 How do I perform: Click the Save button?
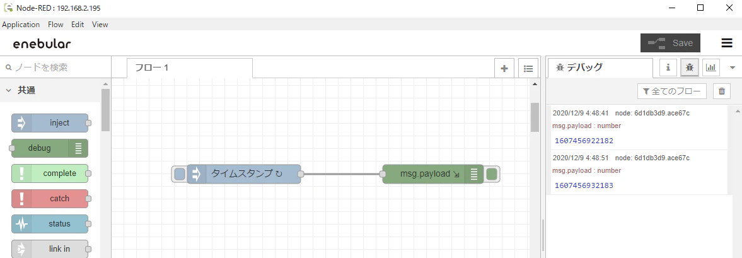(670, 43)
